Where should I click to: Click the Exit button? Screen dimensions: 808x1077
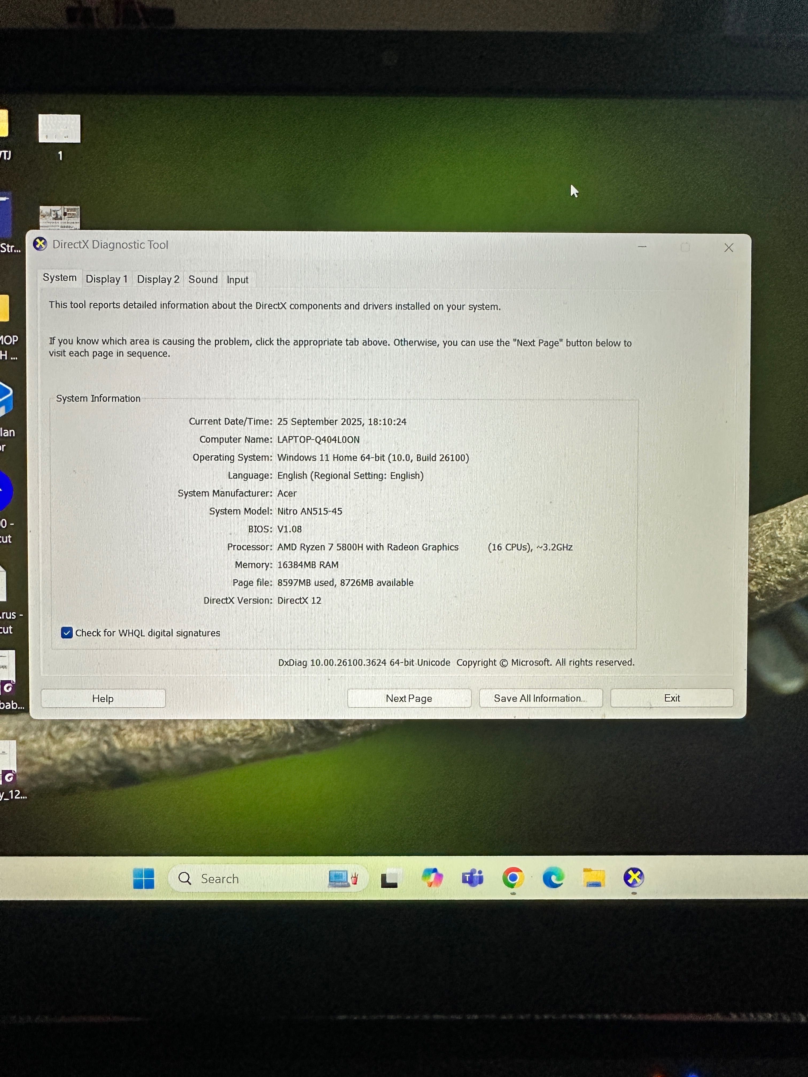672,698
